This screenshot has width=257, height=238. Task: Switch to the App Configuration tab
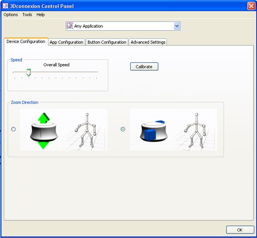(66, 42)
